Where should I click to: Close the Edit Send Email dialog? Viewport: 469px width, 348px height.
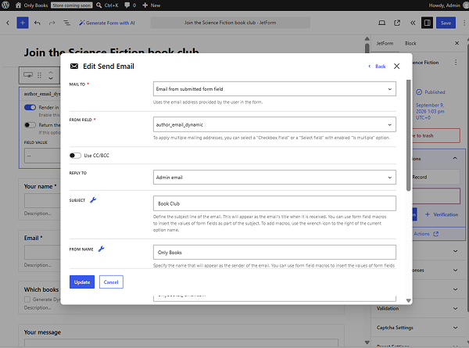coord(396,66)
